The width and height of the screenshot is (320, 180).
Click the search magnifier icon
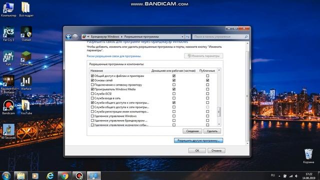(246, 36)
